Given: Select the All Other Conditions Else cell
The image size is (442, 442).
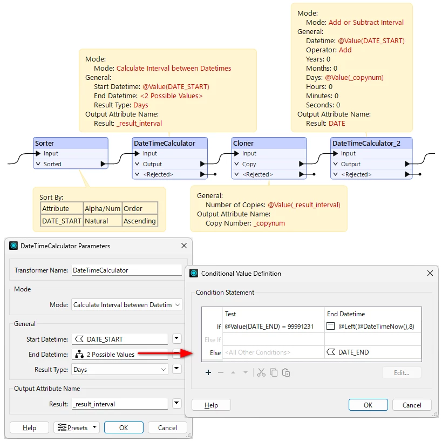Looking at the screenshot, I should click(x=274, y=352).
